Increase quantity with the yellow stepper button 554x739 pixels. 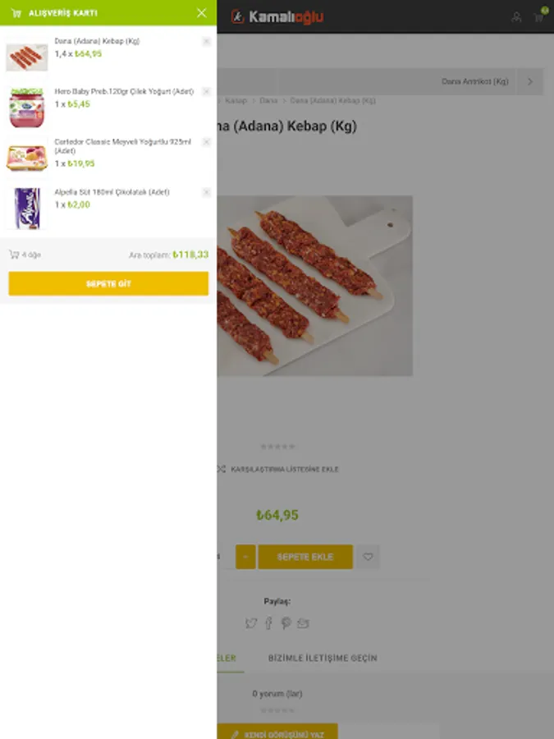pos(245,557)
